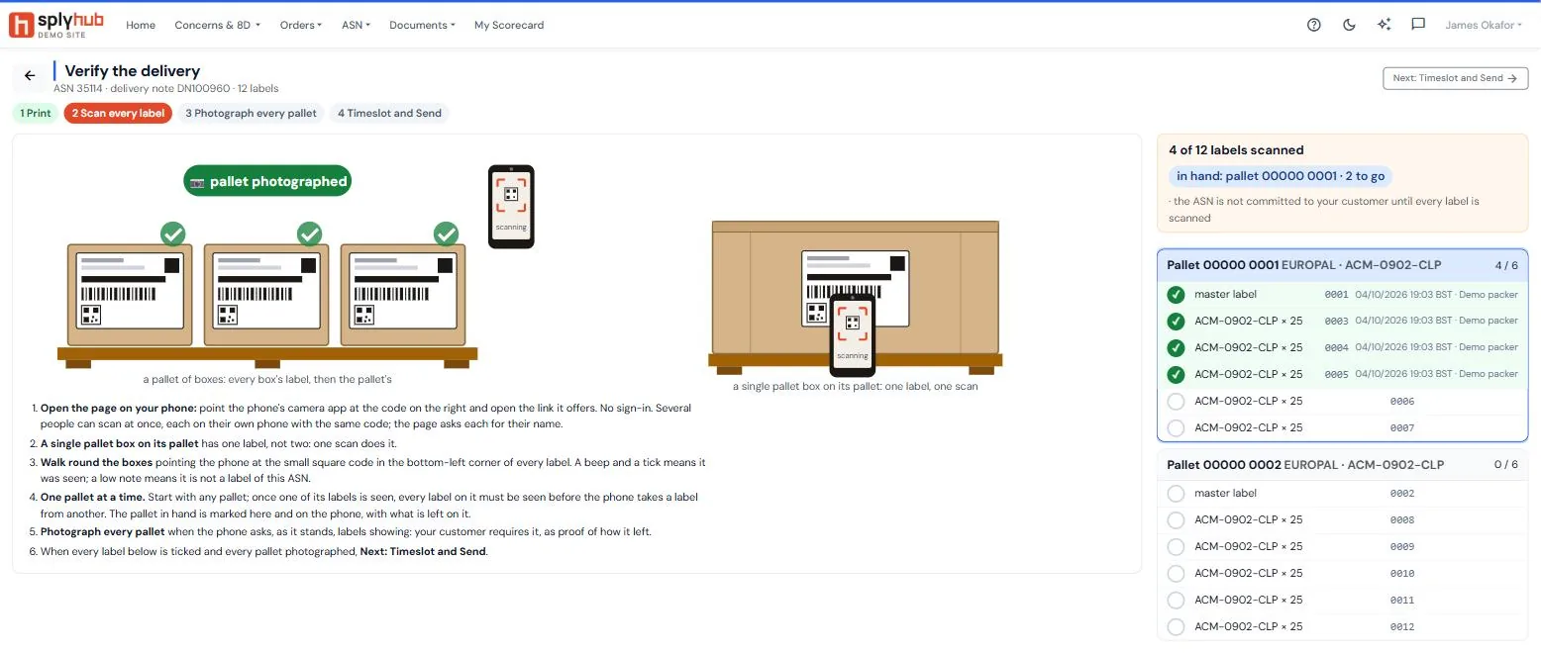Click the green tick on label 0005
Image resolution: width=1541 pixels, height=653 pixels.
(x=1176, y=374)
